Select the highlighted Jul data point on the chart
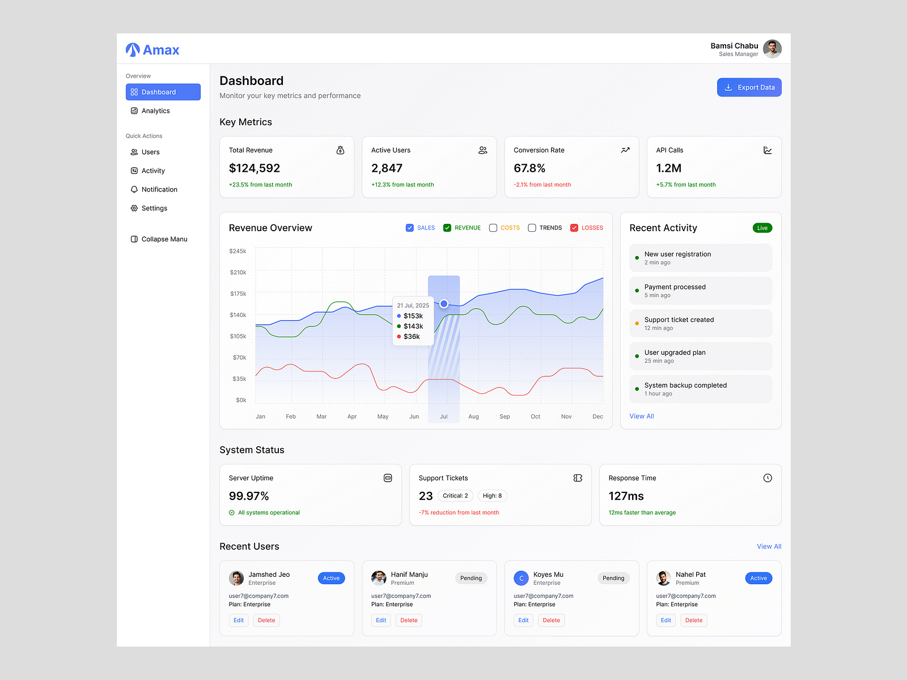Image resolution: width=907 pixels, height=680 pixels. click(x=444, y=304)
